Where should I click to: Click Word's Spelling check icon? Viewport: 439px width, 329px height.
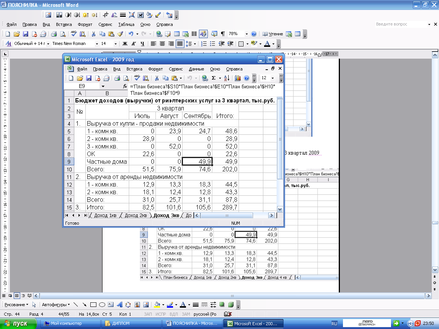click(x=74, y=34)
